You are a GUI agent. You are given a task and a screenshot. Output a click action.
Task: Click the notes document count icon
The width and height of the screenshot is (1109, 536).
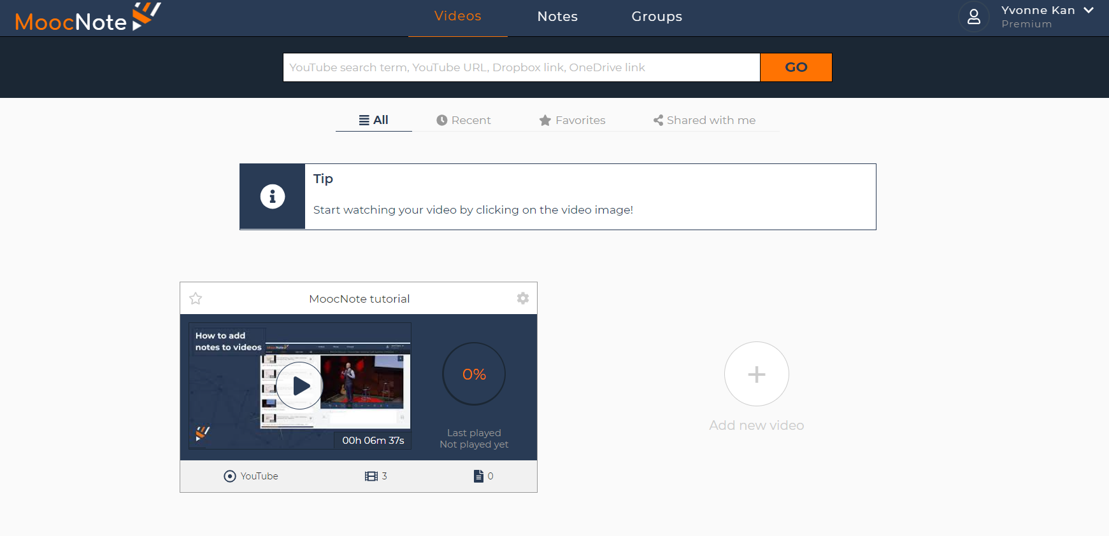(x=478, y=476)
